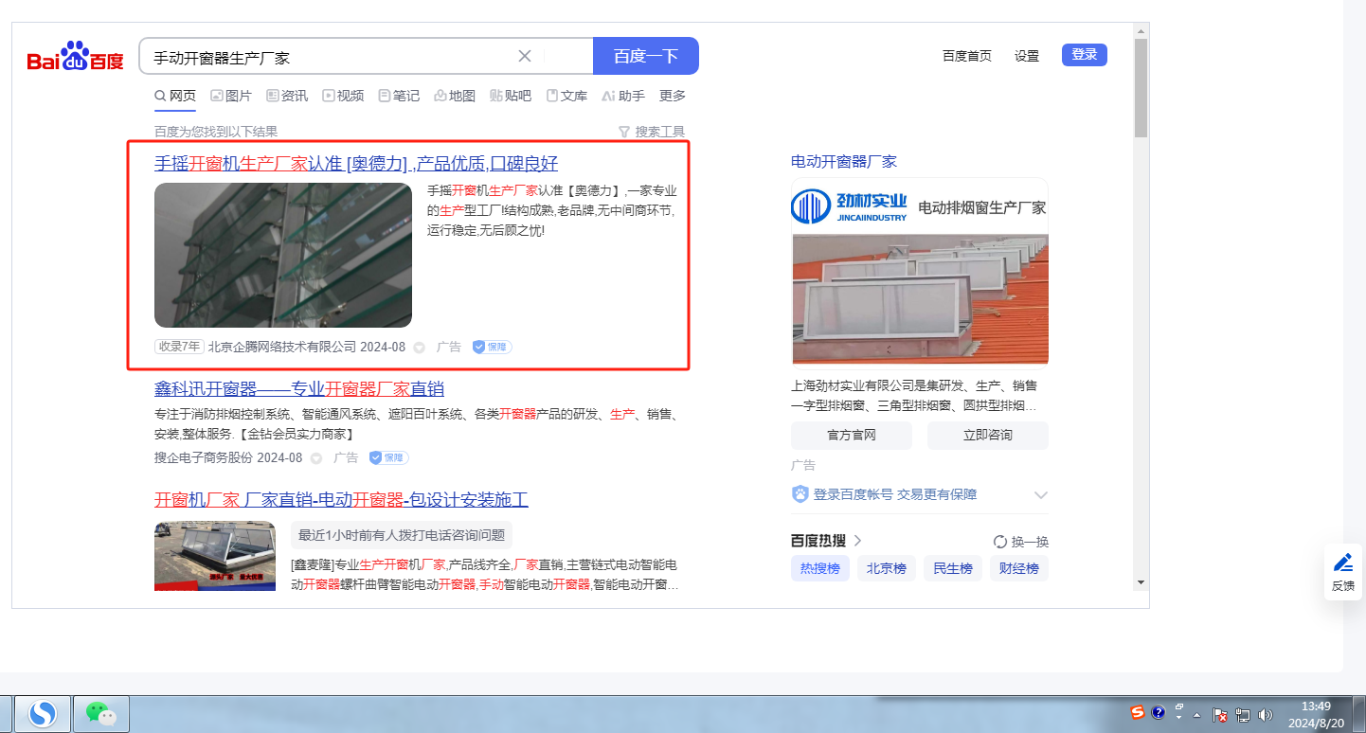Select the 热搜榜 hot list tab
This screenshot has width=1366, height=733.
tap(820, 568)
